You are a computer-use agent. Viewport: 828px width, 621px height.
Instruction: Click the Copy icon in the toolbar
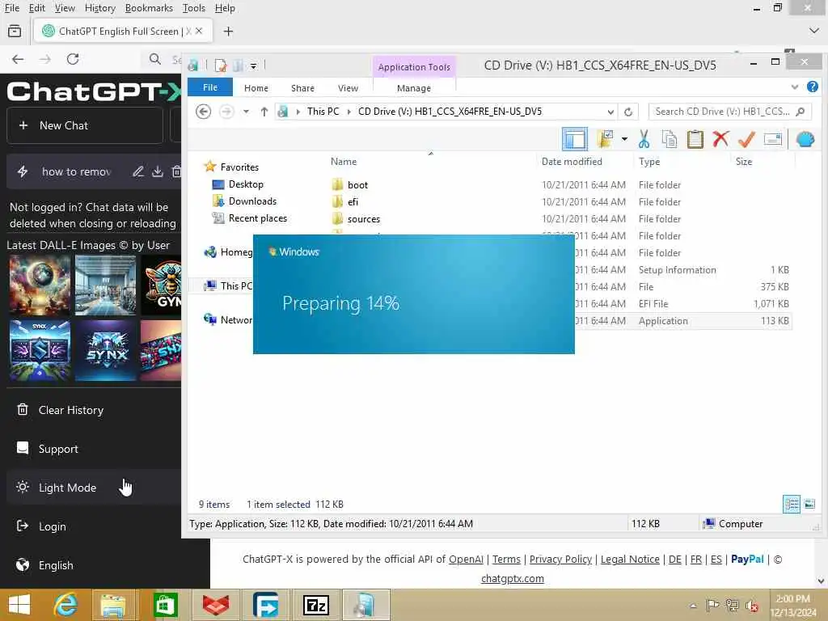click(x=669, y=139)
